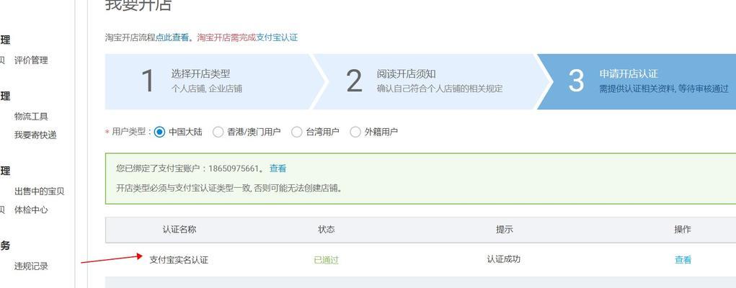This screenshot has height=288, width=736.
Task: Follow the 支付宝认证 link at the top
Action: (x=277, y=37)
